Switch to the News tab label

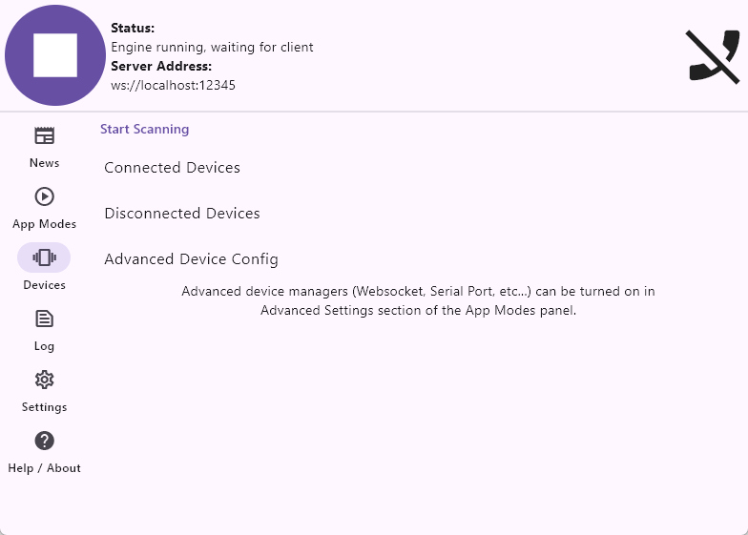[44, 162]
